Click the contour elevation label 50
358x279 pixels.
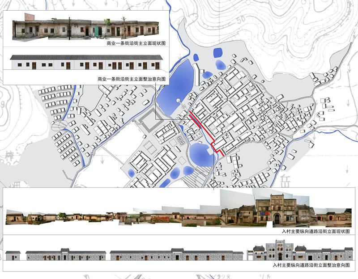coord(241,20)
